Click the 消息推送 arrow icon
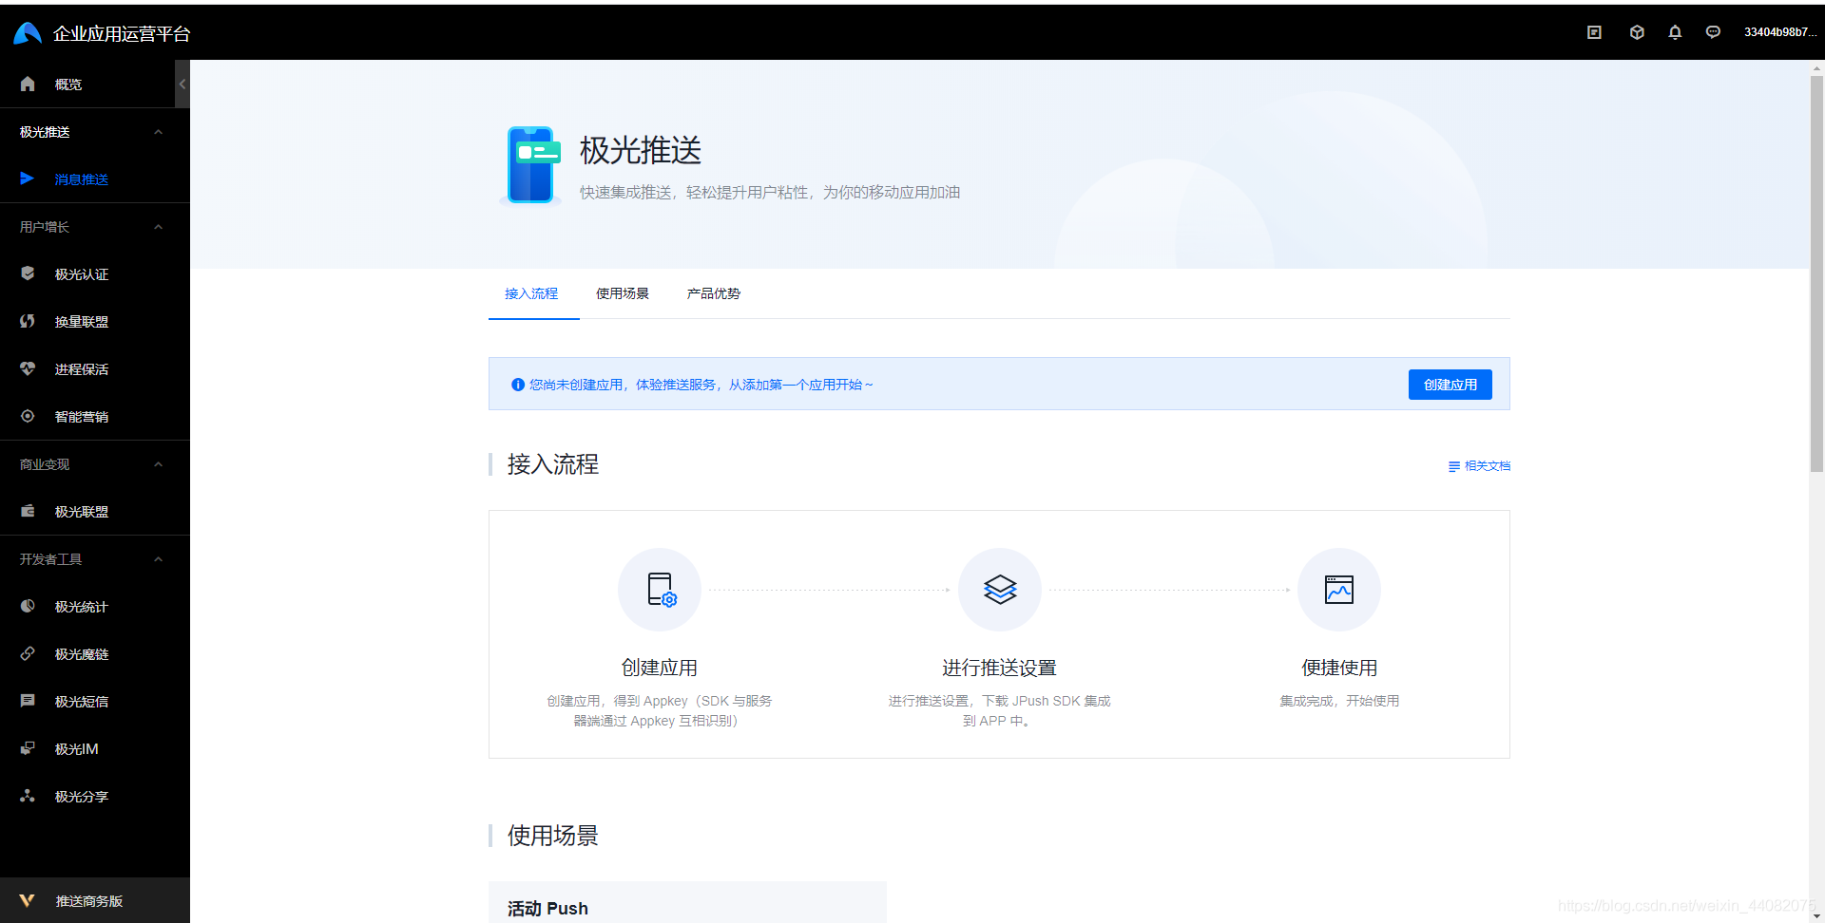1825x923 pixels. tap(28, 179)
